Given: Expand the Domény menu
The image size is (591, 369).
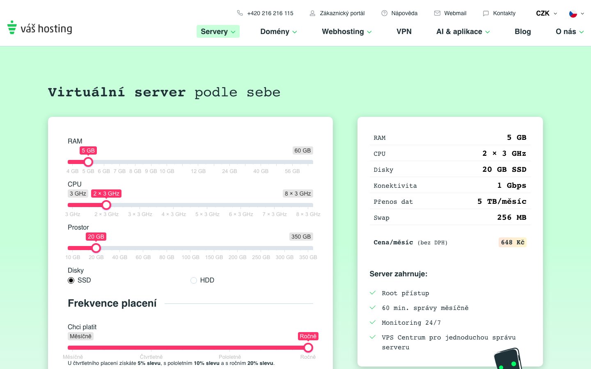Looking at the screenshot, I should 279,32.
